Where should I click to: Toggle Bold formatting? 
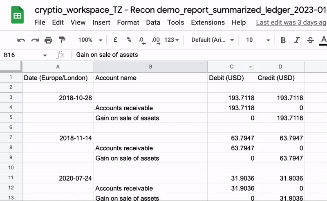coord(283,40)
